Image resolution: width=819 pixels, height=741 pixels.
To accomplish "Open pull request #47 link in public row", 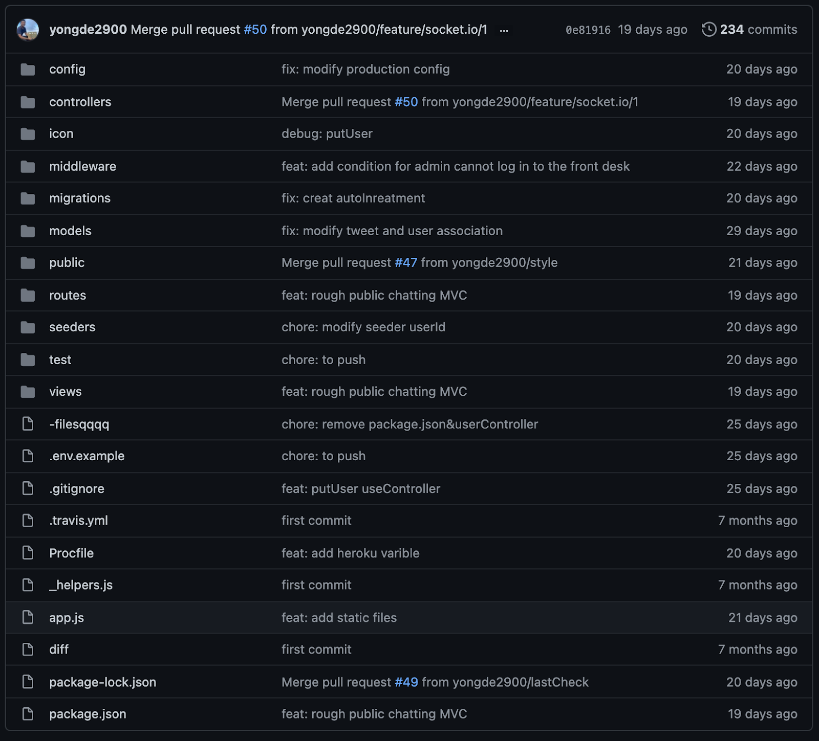I will pyautogui.click(x=406, y=263).
